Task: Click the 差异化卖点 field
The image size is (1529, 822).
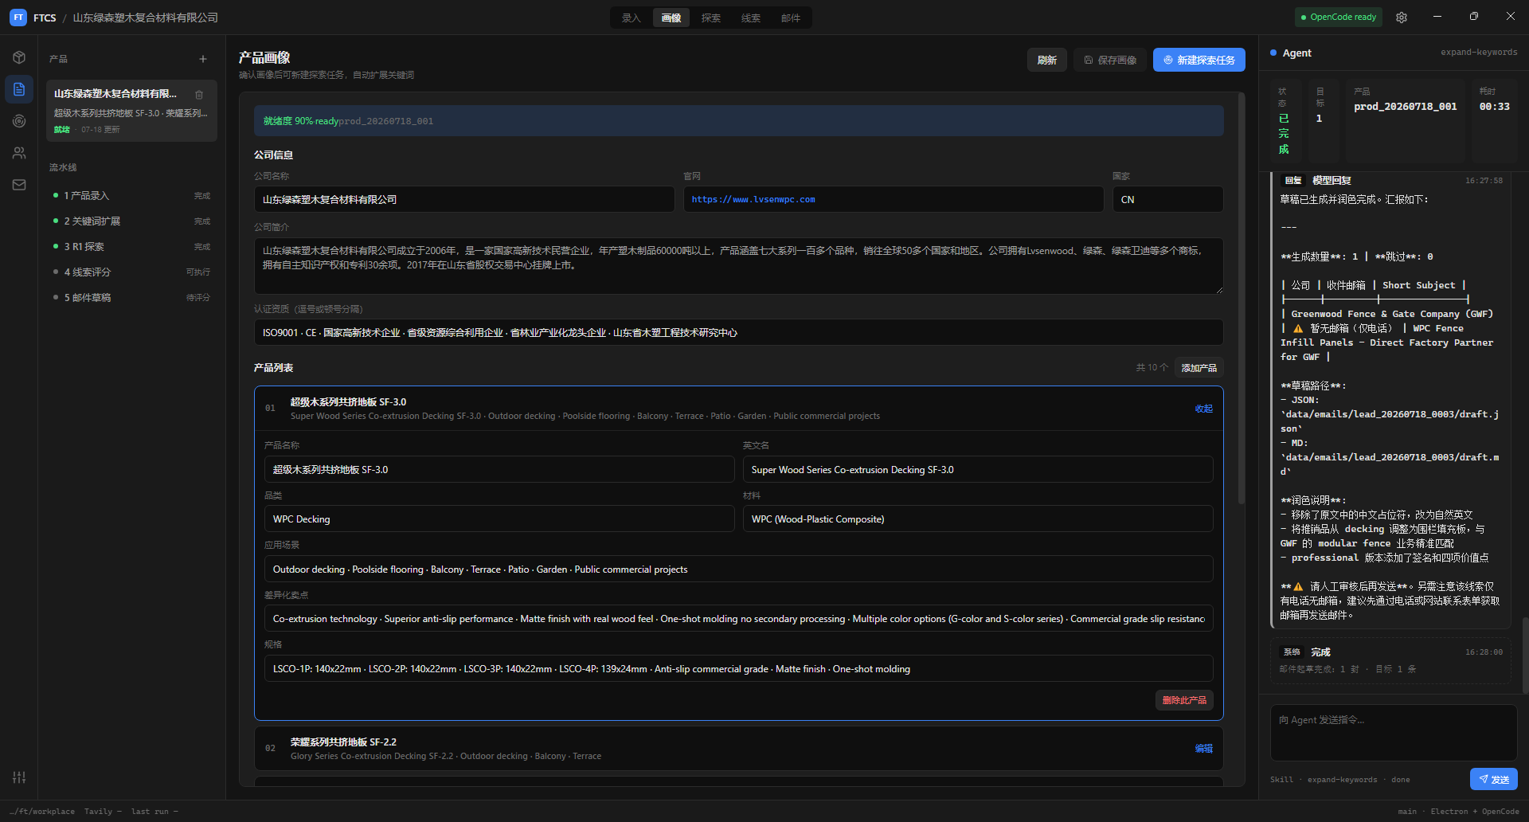Action: click(739, 618)
